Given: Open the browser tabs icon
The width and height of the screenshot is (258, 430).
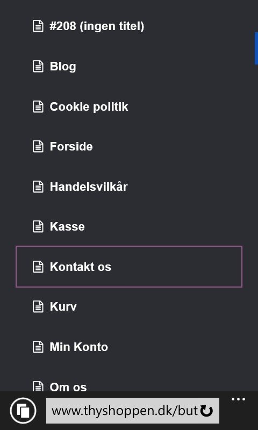Looking at the screenshot, I should point(23,411).
